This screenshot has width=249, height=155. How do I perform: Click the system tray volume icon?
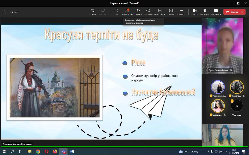(220, 151)
